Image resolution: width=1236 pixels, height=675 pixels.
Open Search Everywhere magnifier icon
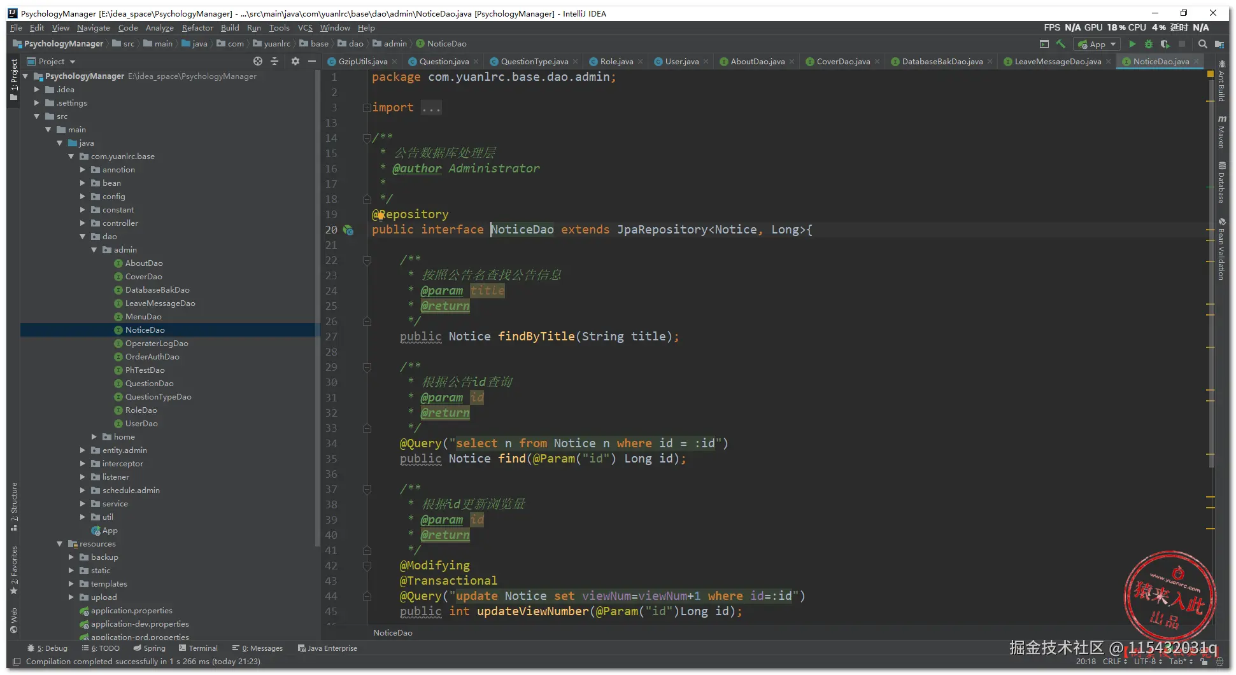(x=1202, y=44)
